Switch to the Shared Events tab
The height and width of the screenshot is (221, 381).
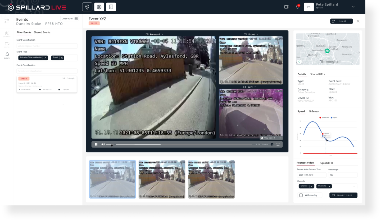pyautogui.click(x=42, y=32)
